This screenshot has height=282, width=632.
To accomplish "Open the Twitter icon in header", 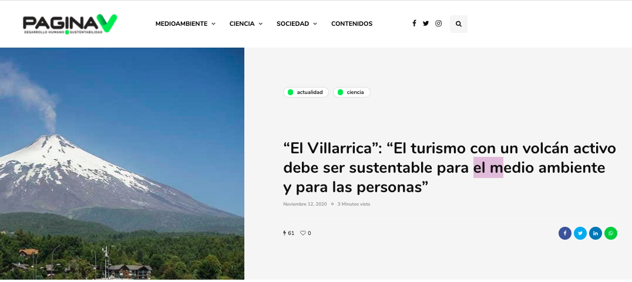I will coord(426,23).
